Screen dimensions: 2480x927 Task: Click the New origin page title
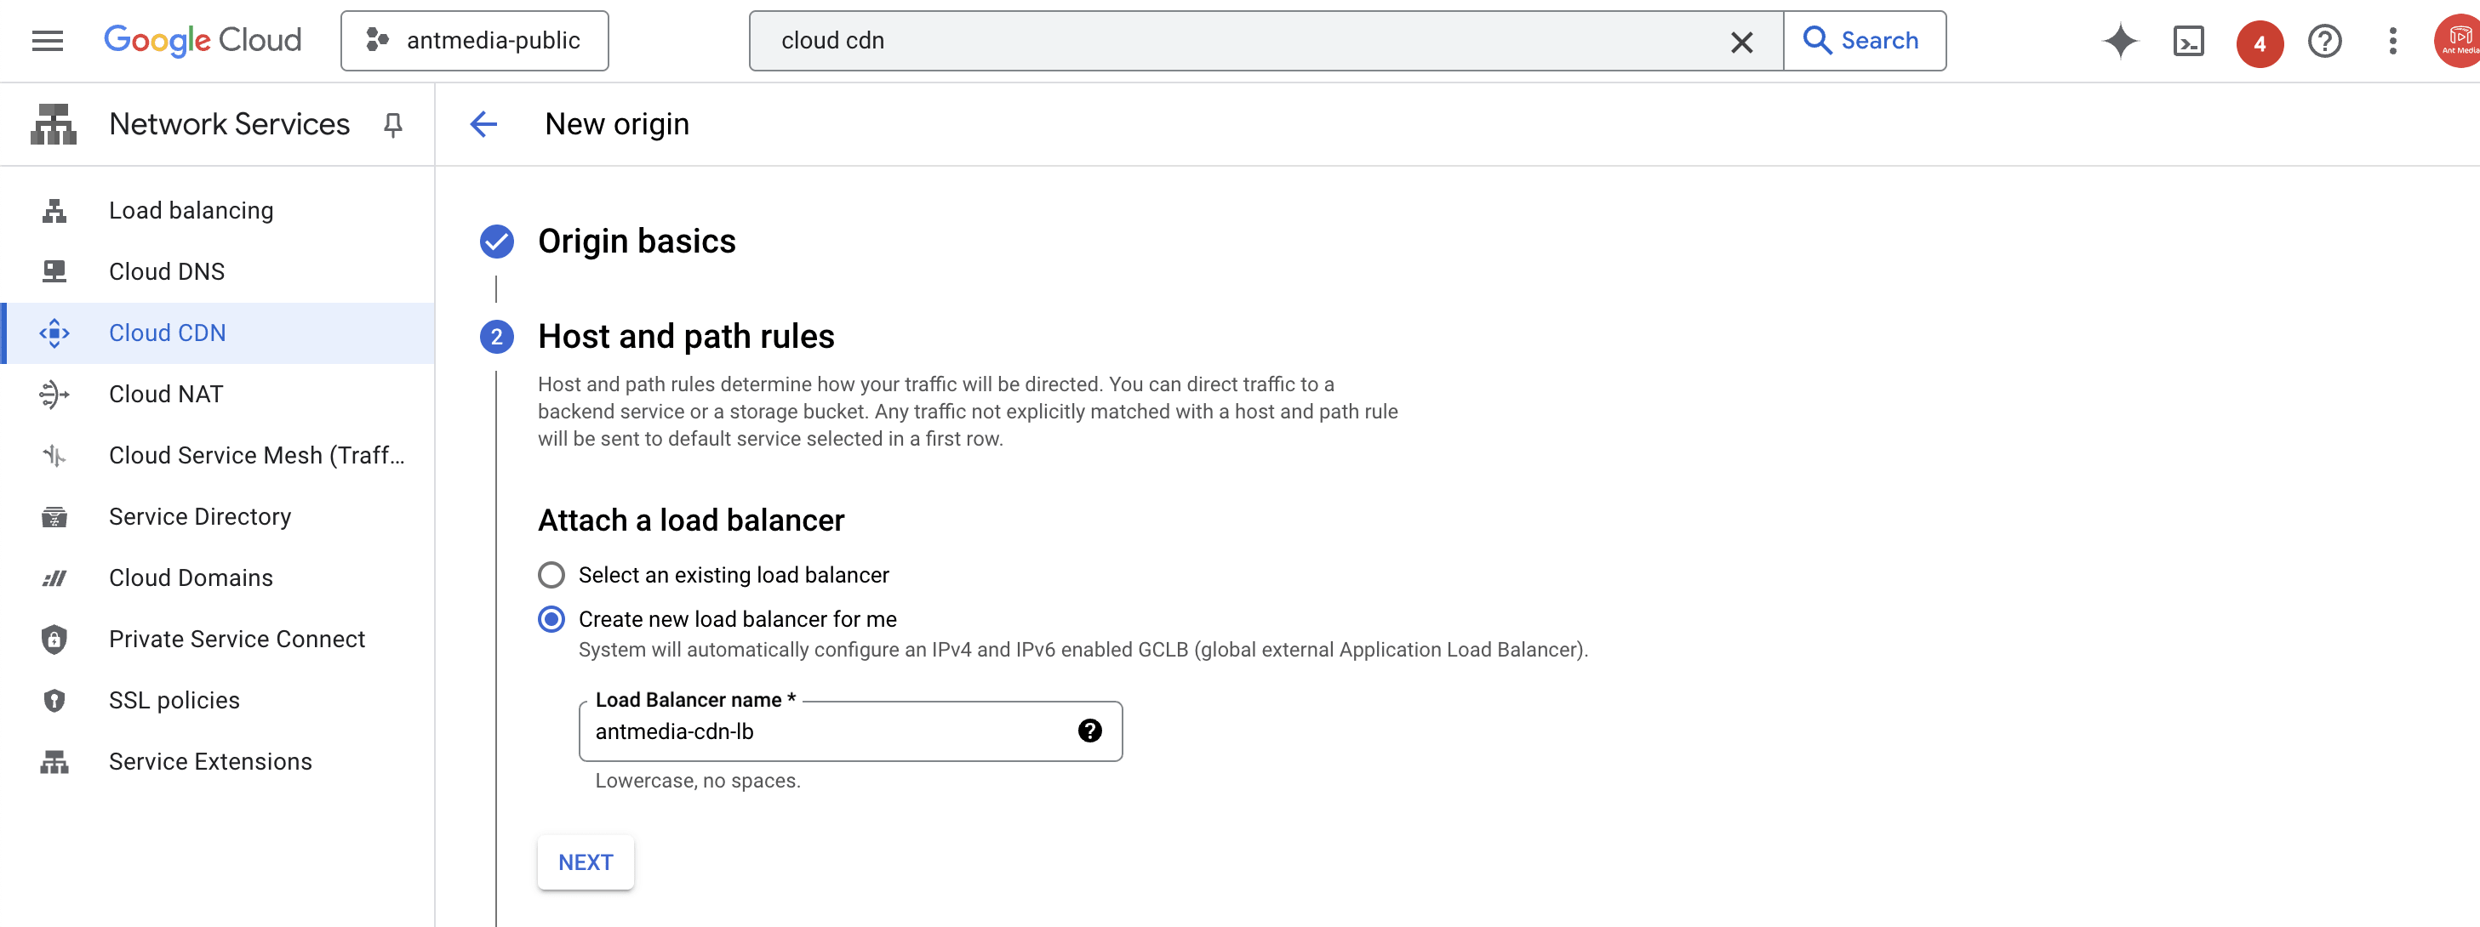coord(616,124)
